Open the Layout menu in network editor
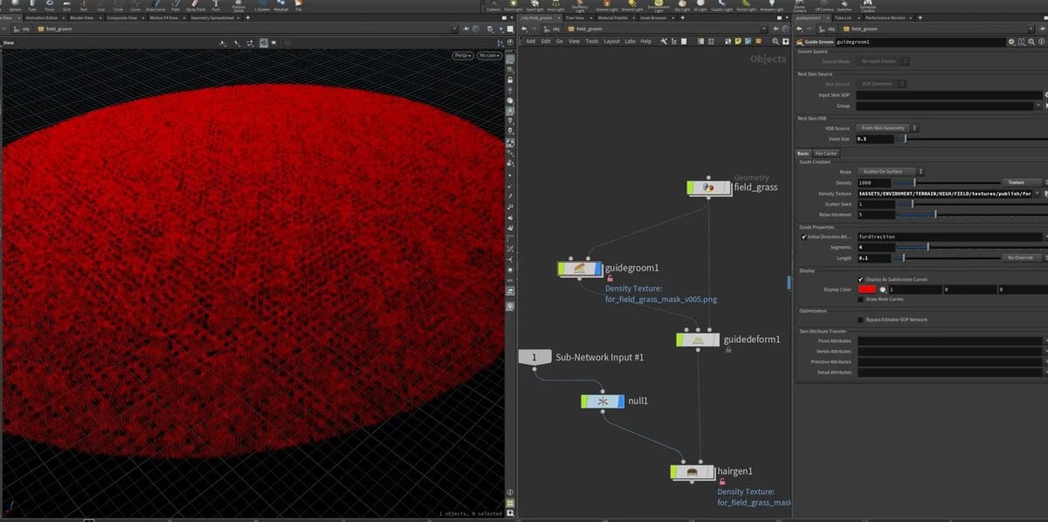Image resolution: width=1048 pixels, height=522 pixels. [x=611, y=41]
